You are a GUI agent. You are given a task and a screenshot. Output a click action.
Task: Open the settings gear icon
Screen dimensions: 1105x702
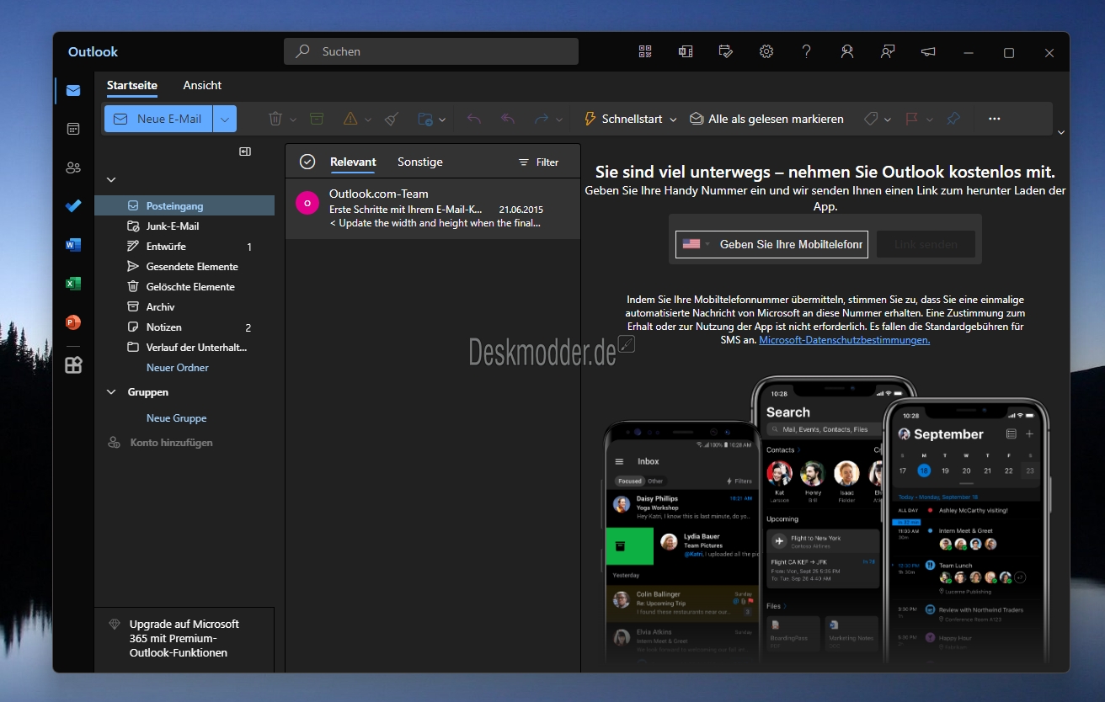click(766, 51)
